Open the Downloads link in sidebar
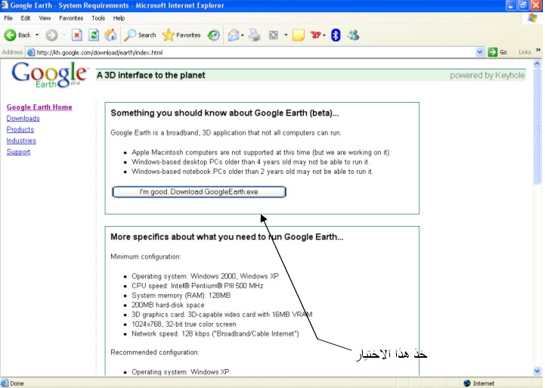 (23, 119)
